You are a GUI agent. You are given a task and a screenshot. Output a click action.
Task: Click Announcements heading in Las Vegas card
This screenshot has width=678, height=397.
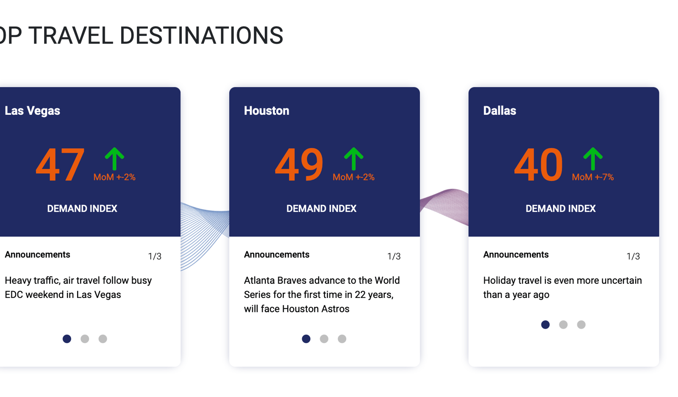coord(37,255)
